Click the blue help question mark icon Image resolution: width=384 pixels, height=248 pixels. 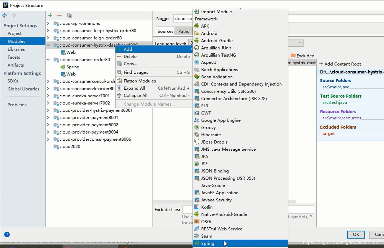(7, 235)
